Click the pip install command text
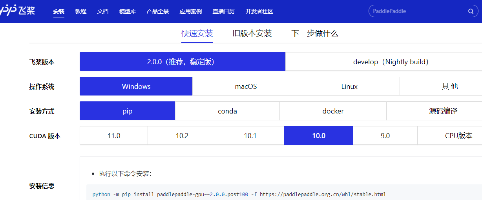This screenshot has height=200, width=482. [239, 194]
